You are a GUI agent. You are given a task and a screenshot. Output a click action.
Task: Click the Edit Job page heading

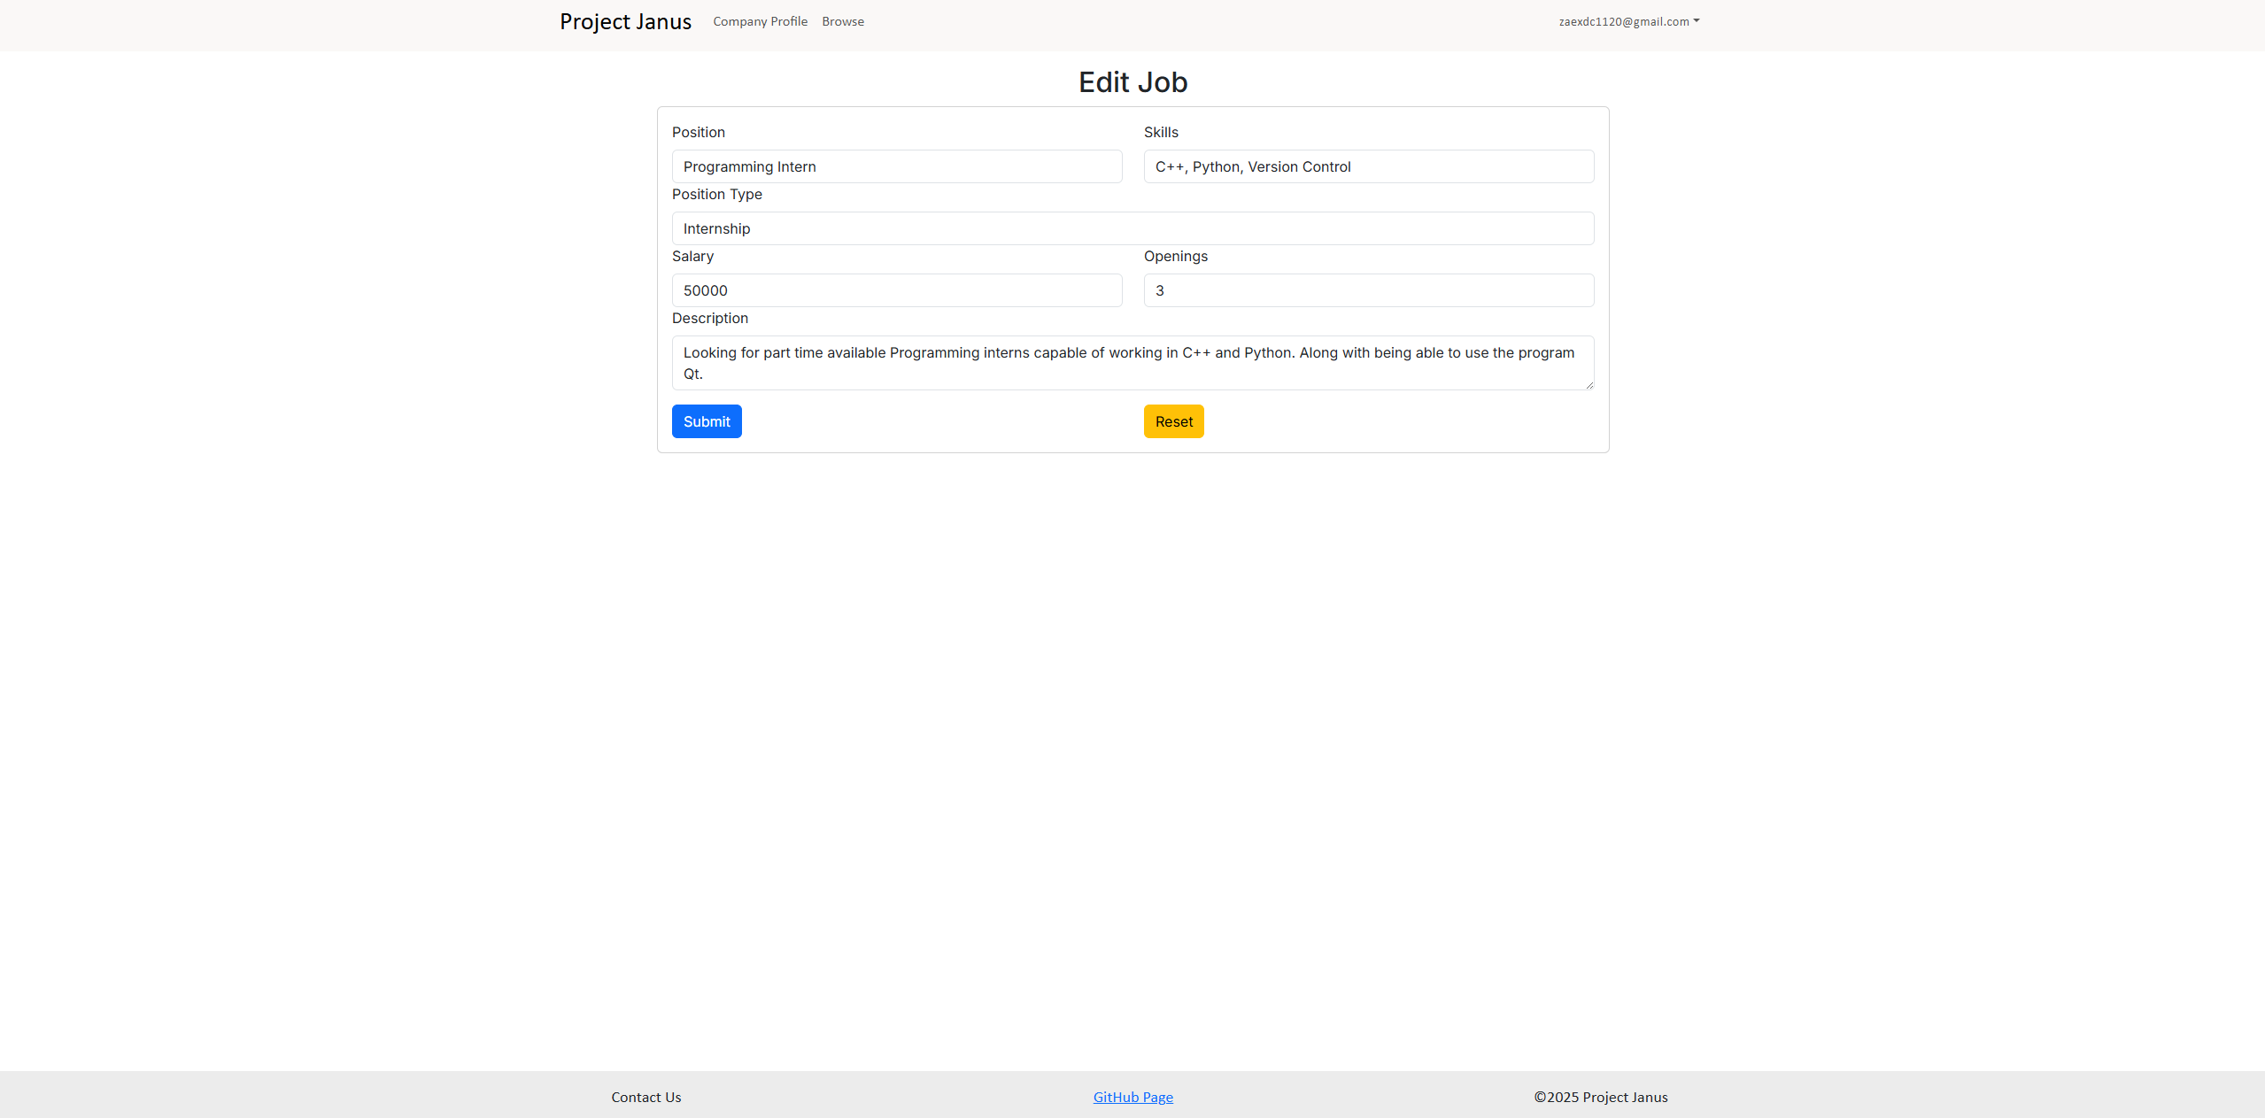(x=1132, y=82)
